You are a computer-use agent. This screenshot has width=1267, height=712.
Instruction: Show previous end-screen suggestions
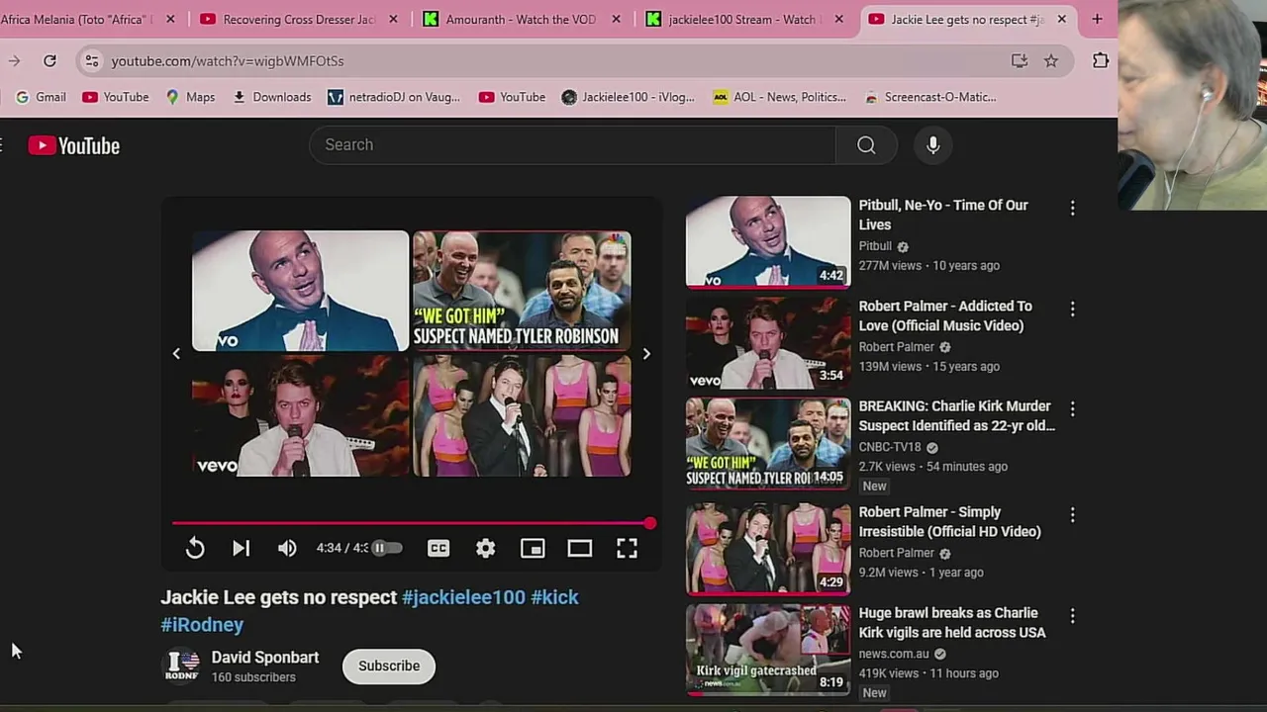point(176,353)
